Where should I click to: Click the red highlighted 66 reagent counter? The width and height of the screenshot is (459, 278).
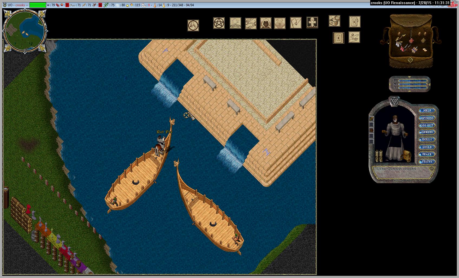[x=100, y=5]
